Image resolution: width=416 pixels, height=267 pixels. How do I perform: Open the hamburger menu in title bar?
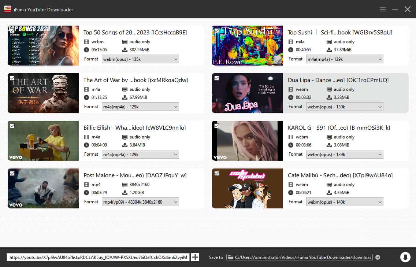pos(383,9)
